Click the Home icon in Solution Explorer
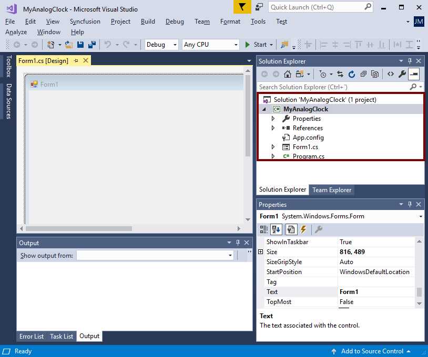Viewport: 428px width, 357px height. click(x=288, y=74)
